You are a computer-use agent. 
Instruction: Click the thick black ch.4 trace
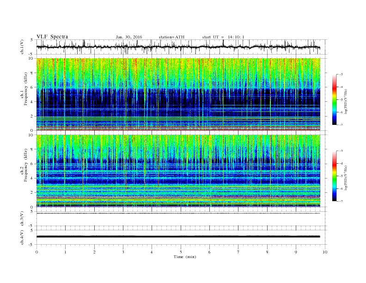[x=178, y=237]
